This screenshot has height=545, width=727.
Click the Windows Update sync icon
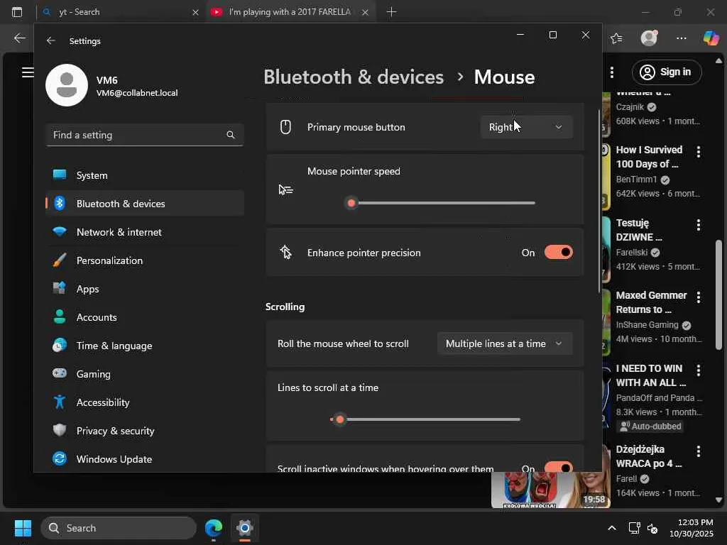point(60,458)
